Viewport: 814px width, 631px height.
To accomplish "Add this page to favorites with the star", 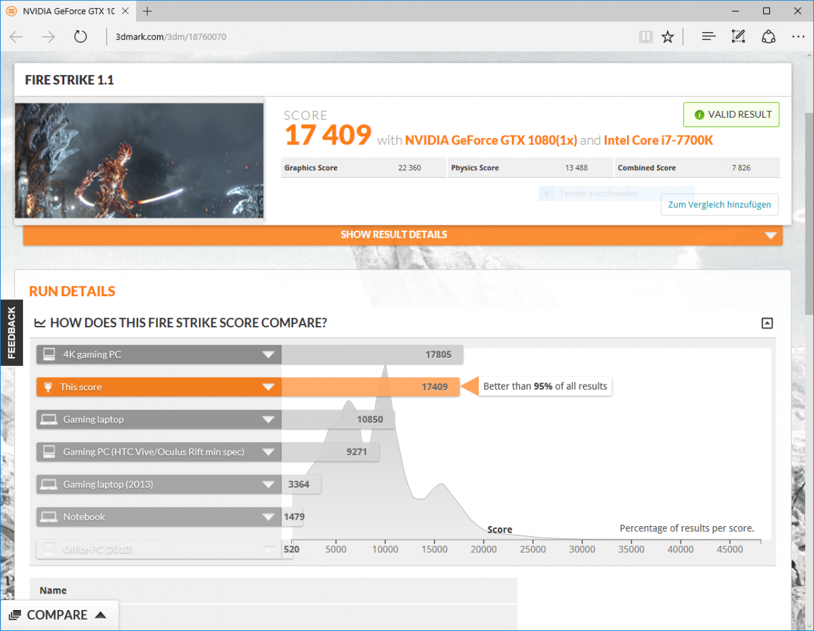I will pos(668,37).
